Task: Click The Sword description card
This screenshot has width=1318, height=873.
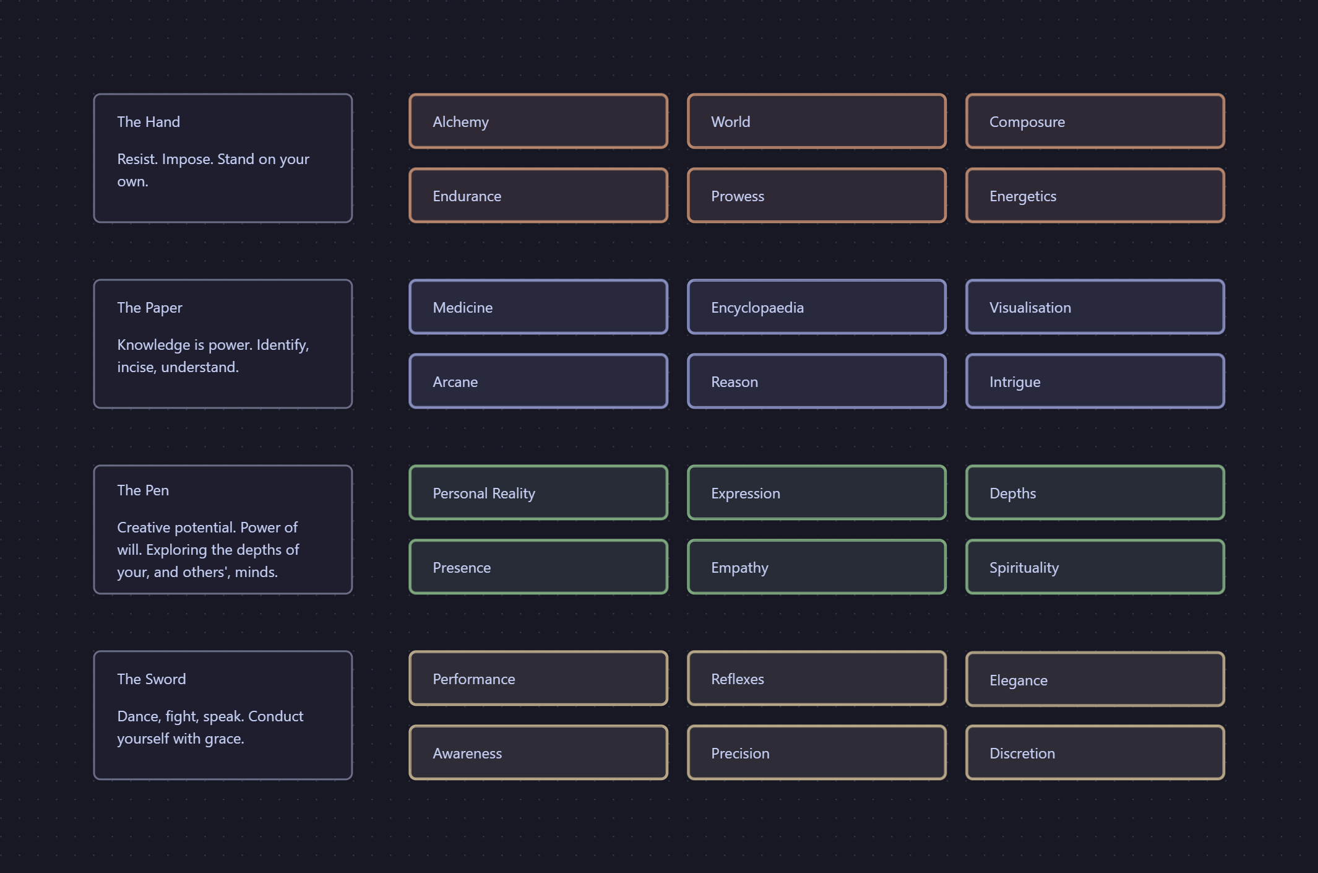Action: point(223,715)
